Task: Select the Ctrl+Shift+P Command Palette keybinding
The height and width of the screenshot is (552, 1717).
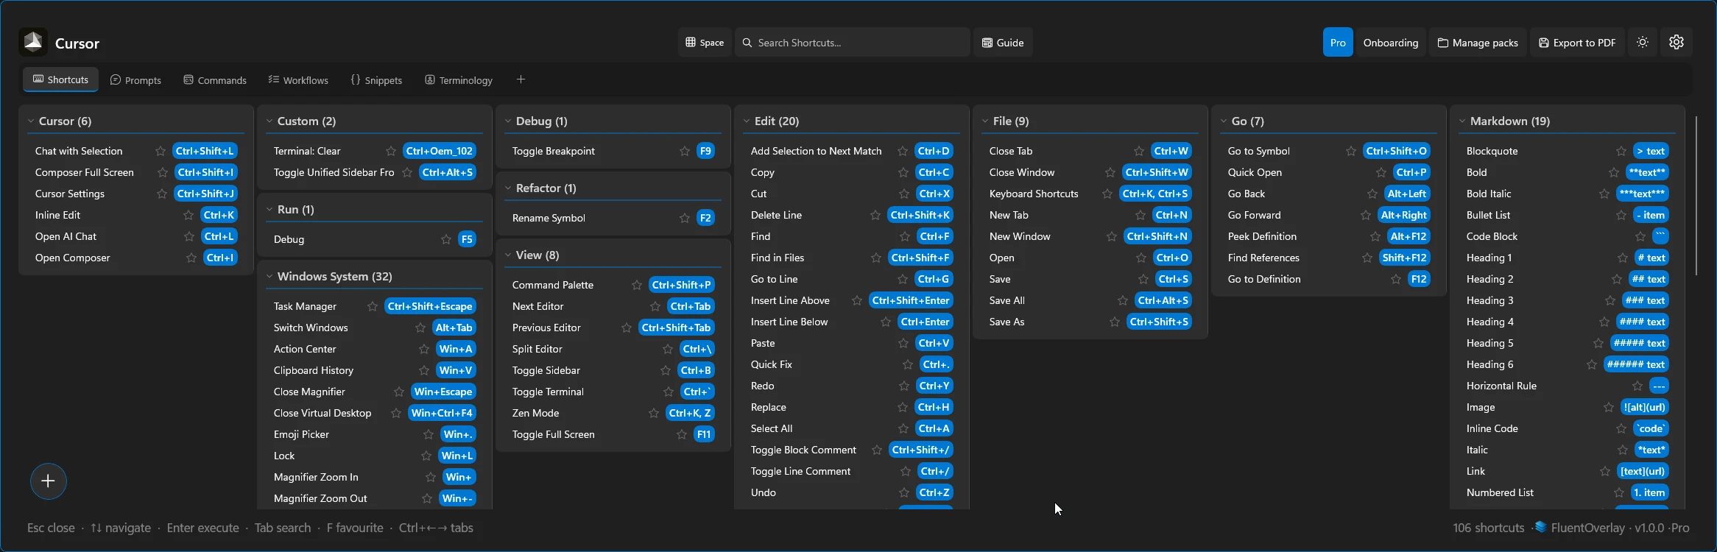Action: (681, 285)
